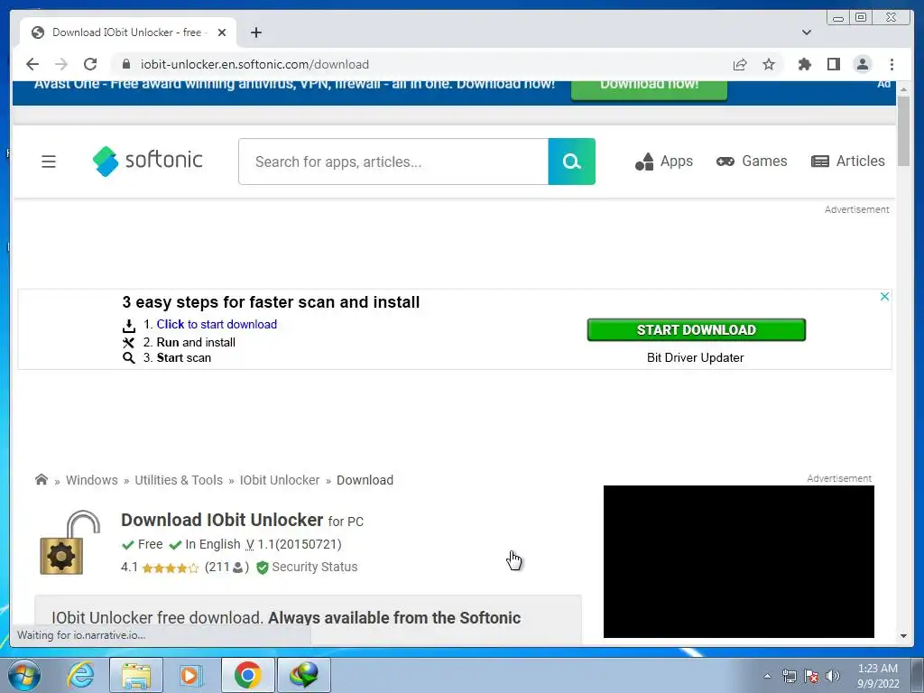Open the Apps menu item

664,162
